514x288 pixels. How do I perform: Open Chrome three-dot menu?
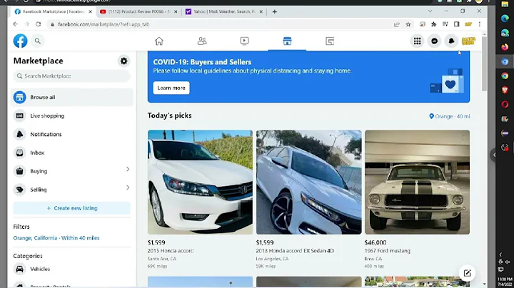(x=480, y=24)
